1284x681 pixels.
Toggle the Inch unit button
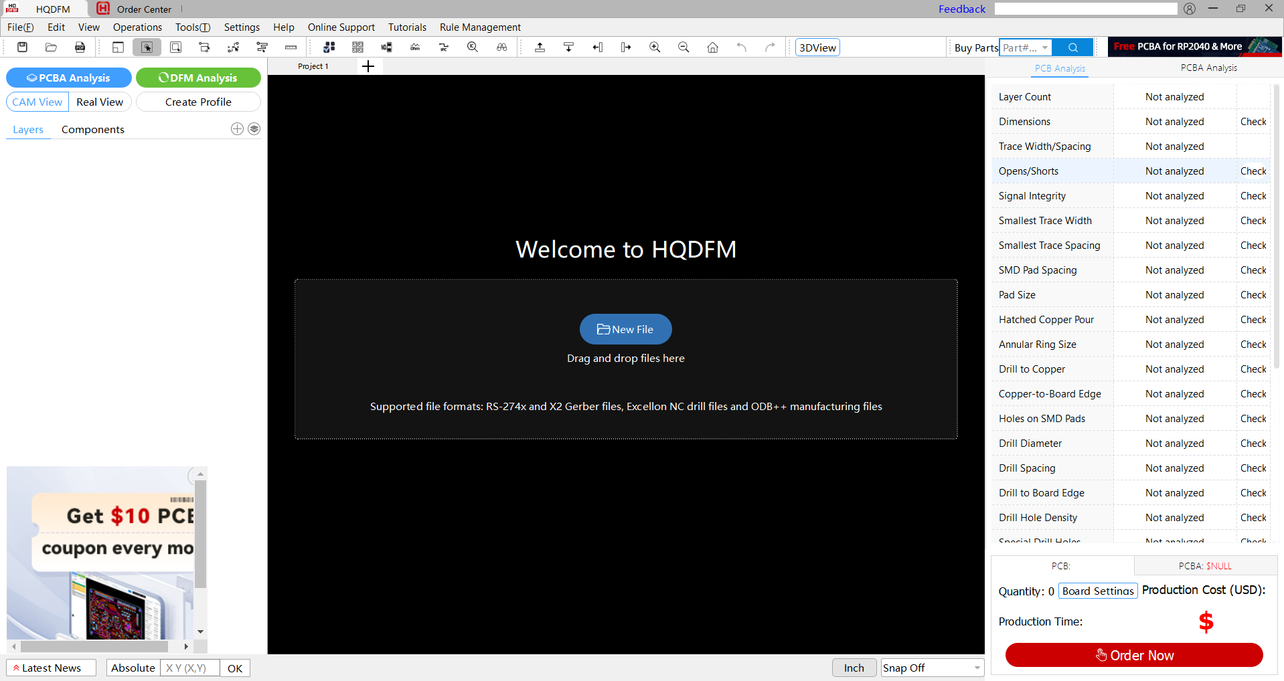pyautogui.click(x=854, y=668)
